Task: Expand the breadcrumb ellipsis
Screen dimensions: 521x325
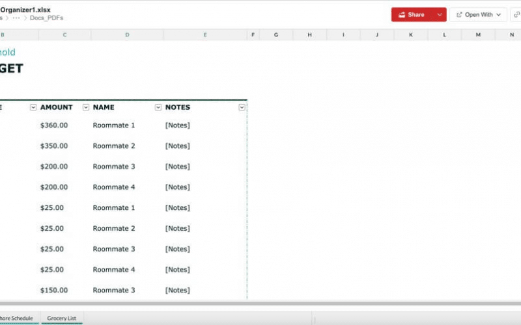Action: click(16, 18)
